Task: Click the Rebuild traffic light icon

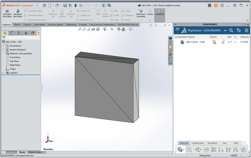Action: click(x=76, y=5)
